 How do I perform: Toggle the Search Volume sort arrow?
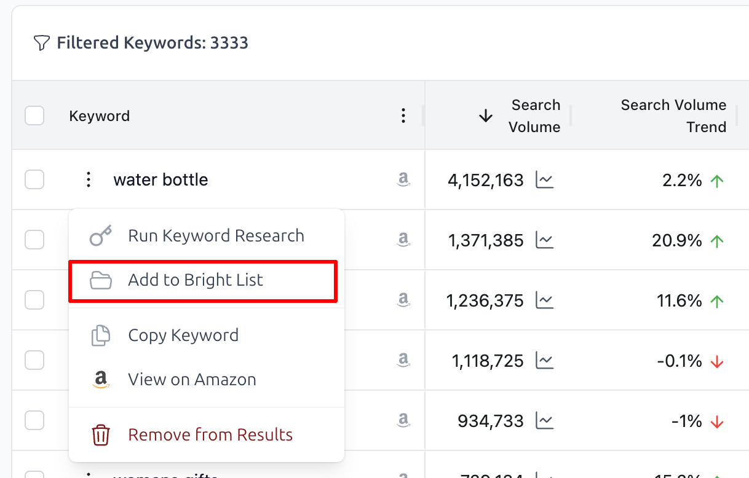pyautogui.click(x=486, y=116)
